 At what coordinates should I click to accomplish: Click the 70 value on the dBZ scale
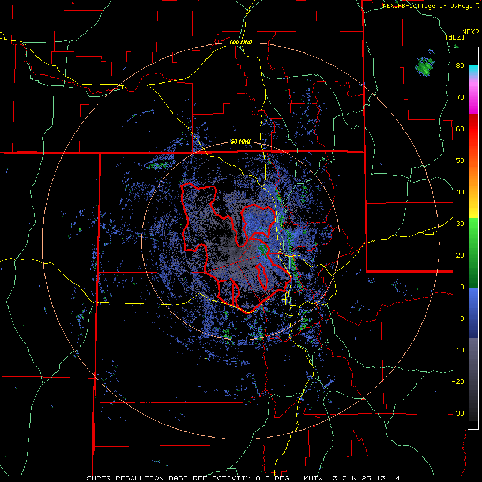pyautogui.click(x=460, y=97)
